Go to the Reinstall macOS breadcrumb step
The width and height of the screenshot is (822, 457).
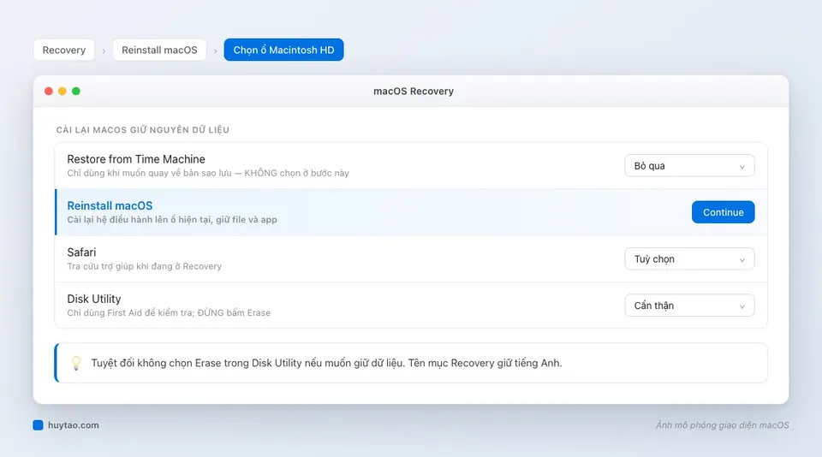(159, 50)
